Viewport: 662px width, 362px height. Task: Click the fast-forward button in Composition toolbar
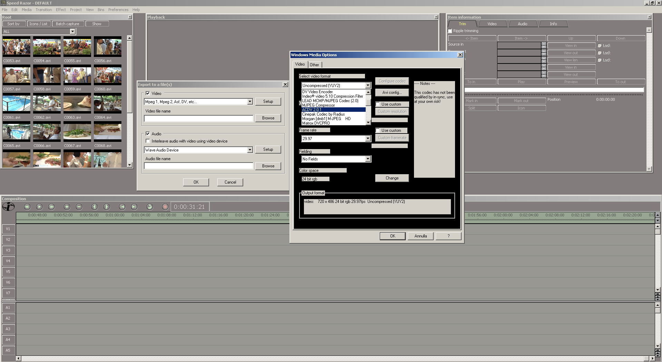[x=51, y=207]
